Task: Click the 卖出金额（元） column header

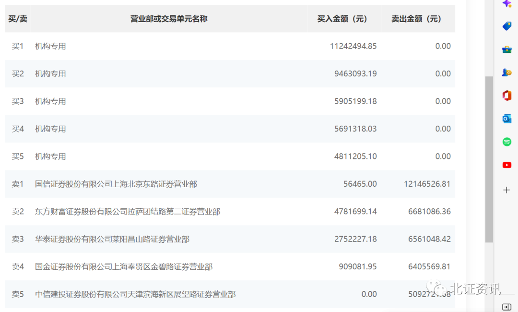Action: 416,19
